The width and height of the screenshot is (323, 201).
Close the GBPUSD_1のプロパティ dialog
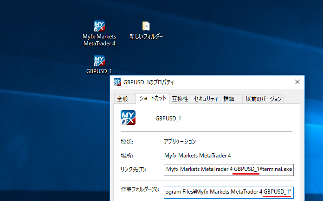pyautogui.click(x=297, y=82)
